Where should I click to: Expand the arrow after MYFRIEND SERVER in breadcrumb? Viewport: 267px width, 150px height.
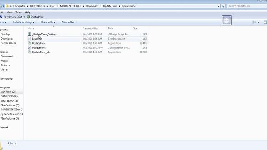pyautogui.click(x=83, y=6)
